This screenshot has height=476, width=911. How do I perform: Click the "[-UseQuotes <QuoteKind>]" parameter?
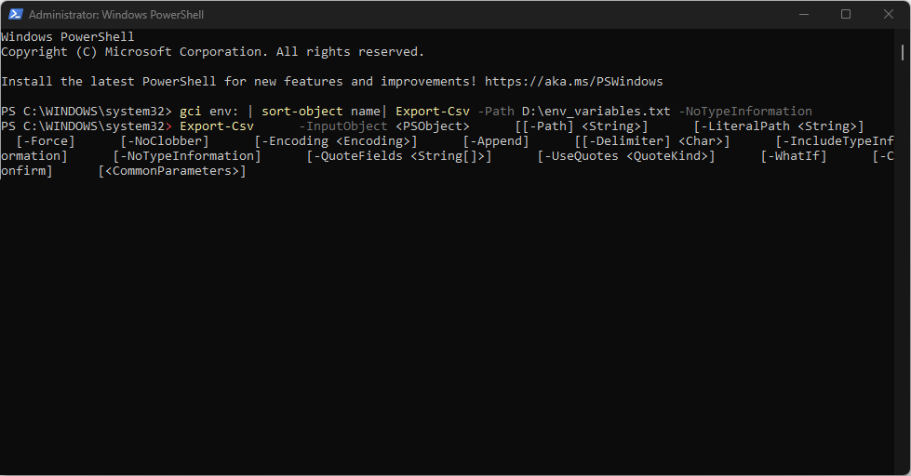coord(626,156)
